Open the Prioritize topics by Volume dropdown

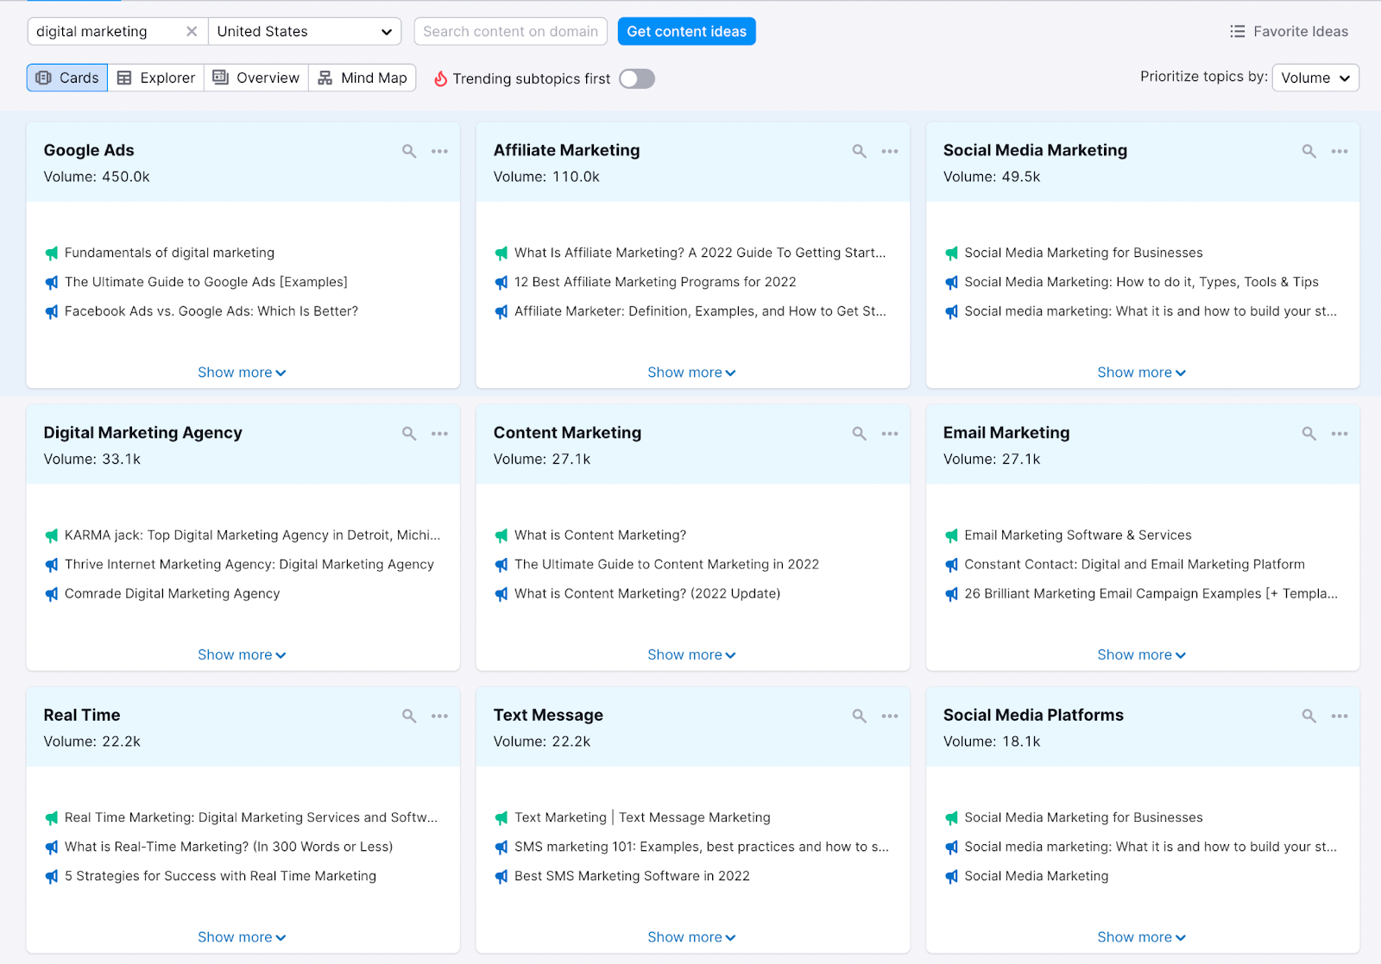pyautogui.click(x=1315, y=78)
